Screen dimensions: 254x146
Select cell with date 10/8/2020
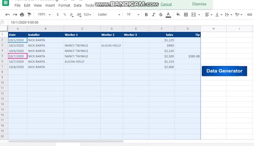(x=18, y=67)
